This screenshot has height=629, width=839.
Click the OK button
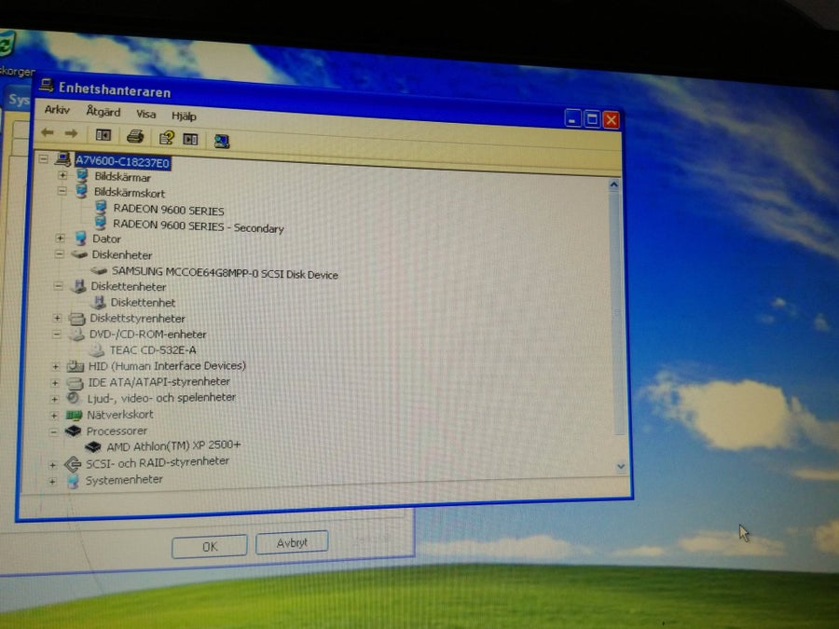pyautogui.click(x=209, y=546)
